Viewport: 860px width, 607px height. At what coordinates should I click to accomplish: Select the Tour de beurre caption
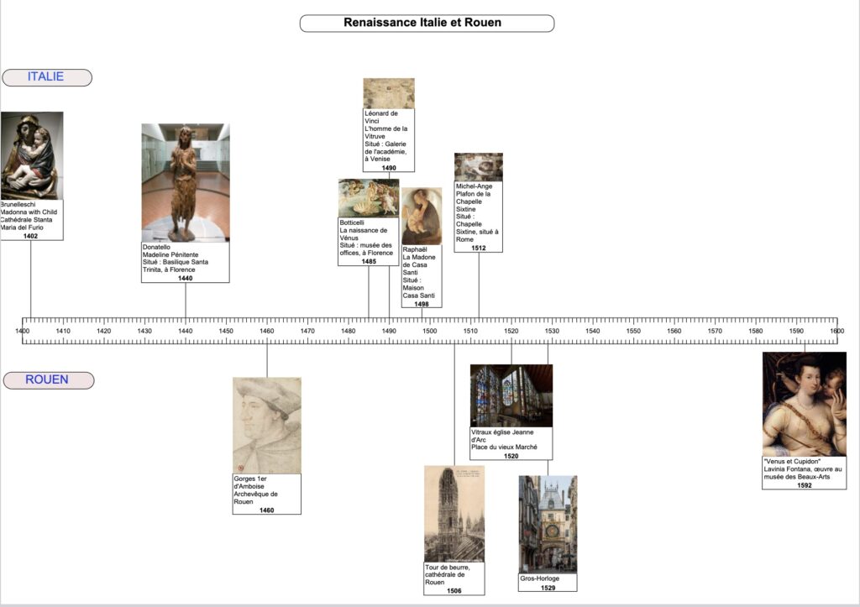pyautogui.click(x=448, y=574)
